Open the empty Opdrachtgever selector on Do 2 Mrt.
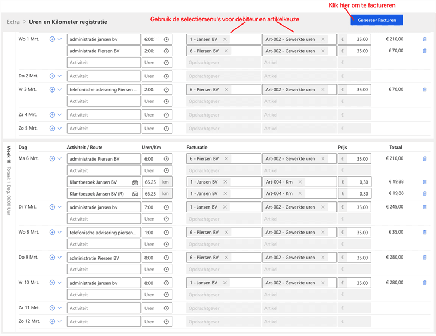This screenshot has width=436, height=336. coord(223,76)
